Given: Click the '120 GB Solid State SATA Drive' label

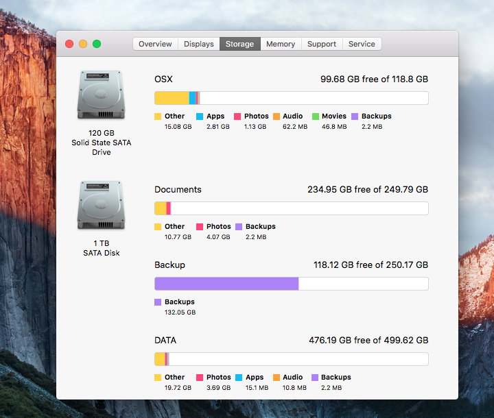Looking at the screenshot, I should tap(101, 143).
